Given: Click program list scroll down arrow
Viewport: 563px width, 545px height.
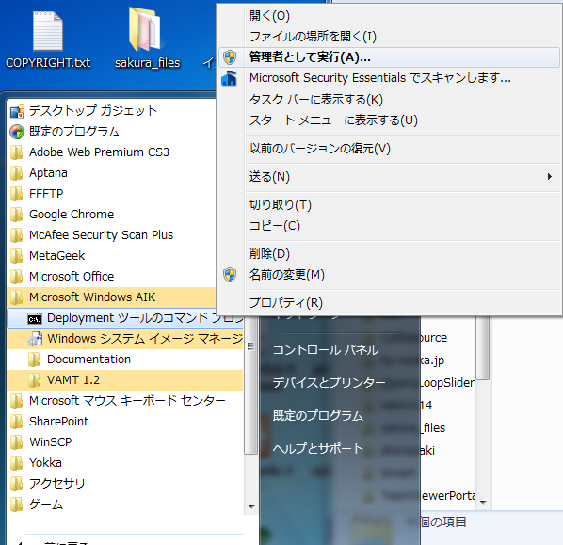Looking at the screenshot, I should coord(251,507).
